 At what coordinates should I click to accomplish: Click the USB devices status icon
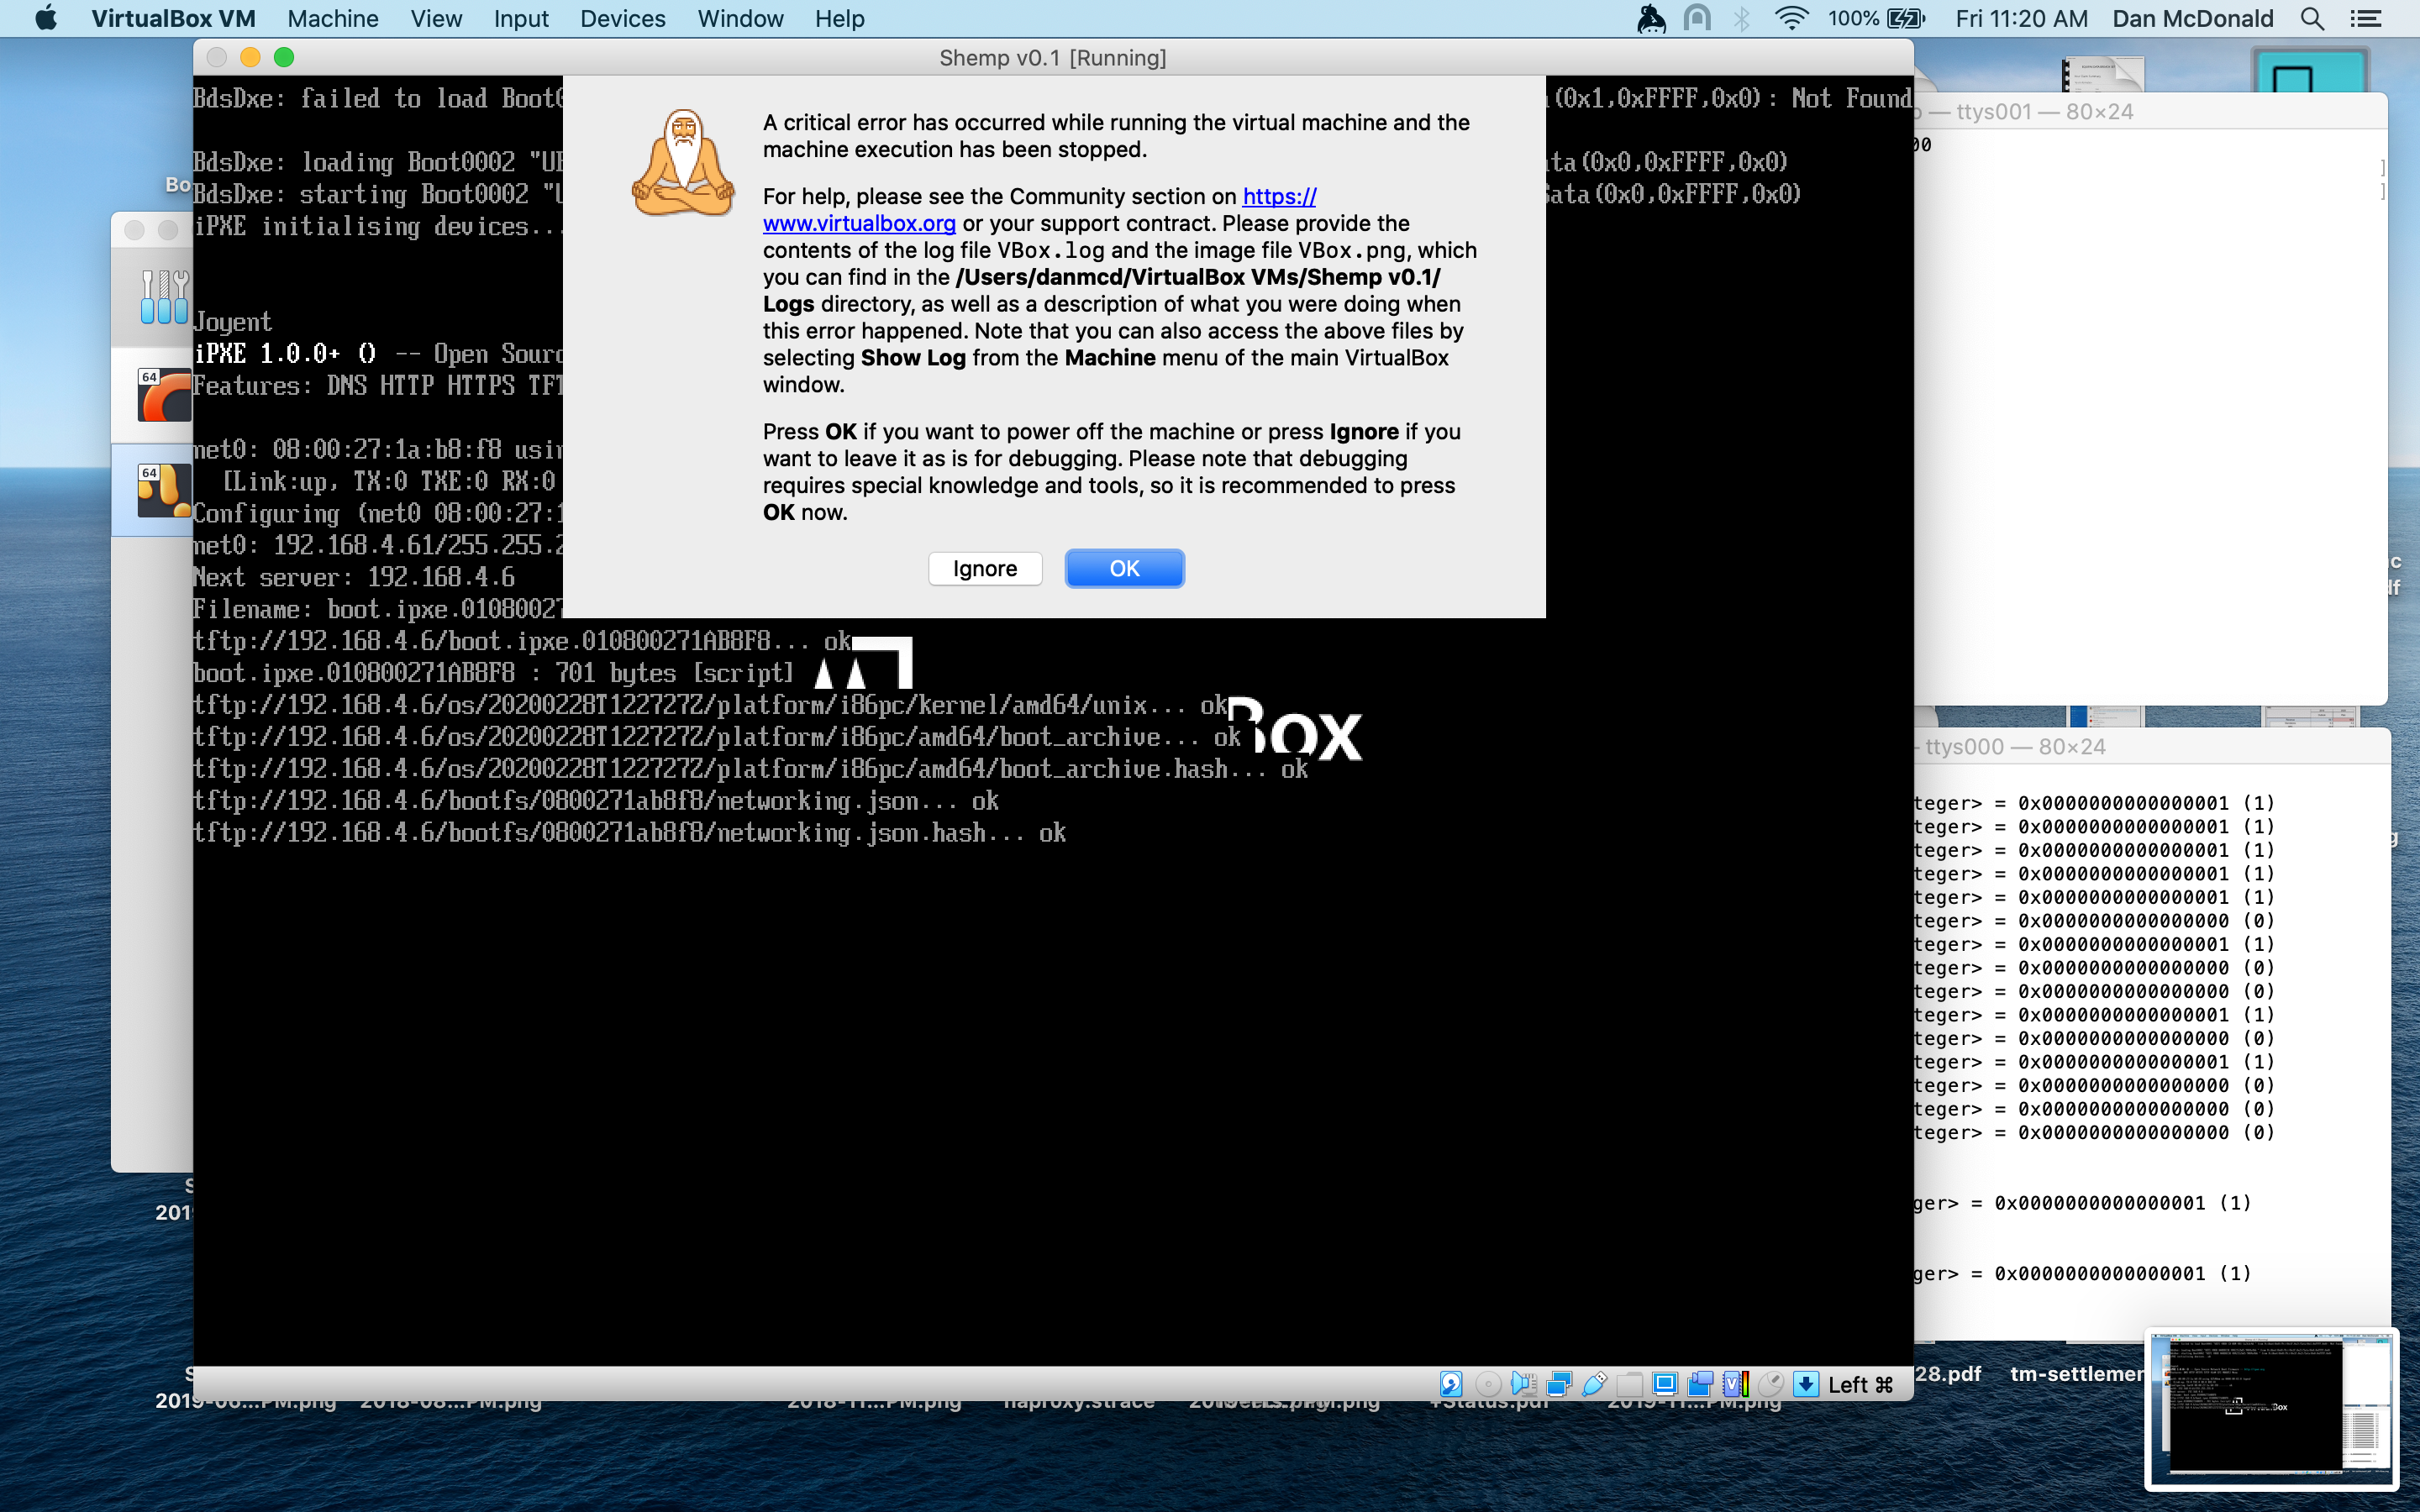click(1594, 1384)
